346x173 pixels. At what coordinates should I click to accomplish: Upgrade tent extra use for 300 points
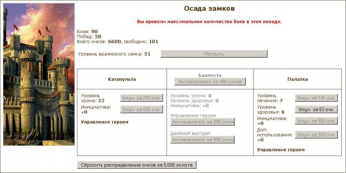click(x=316, y=135)
